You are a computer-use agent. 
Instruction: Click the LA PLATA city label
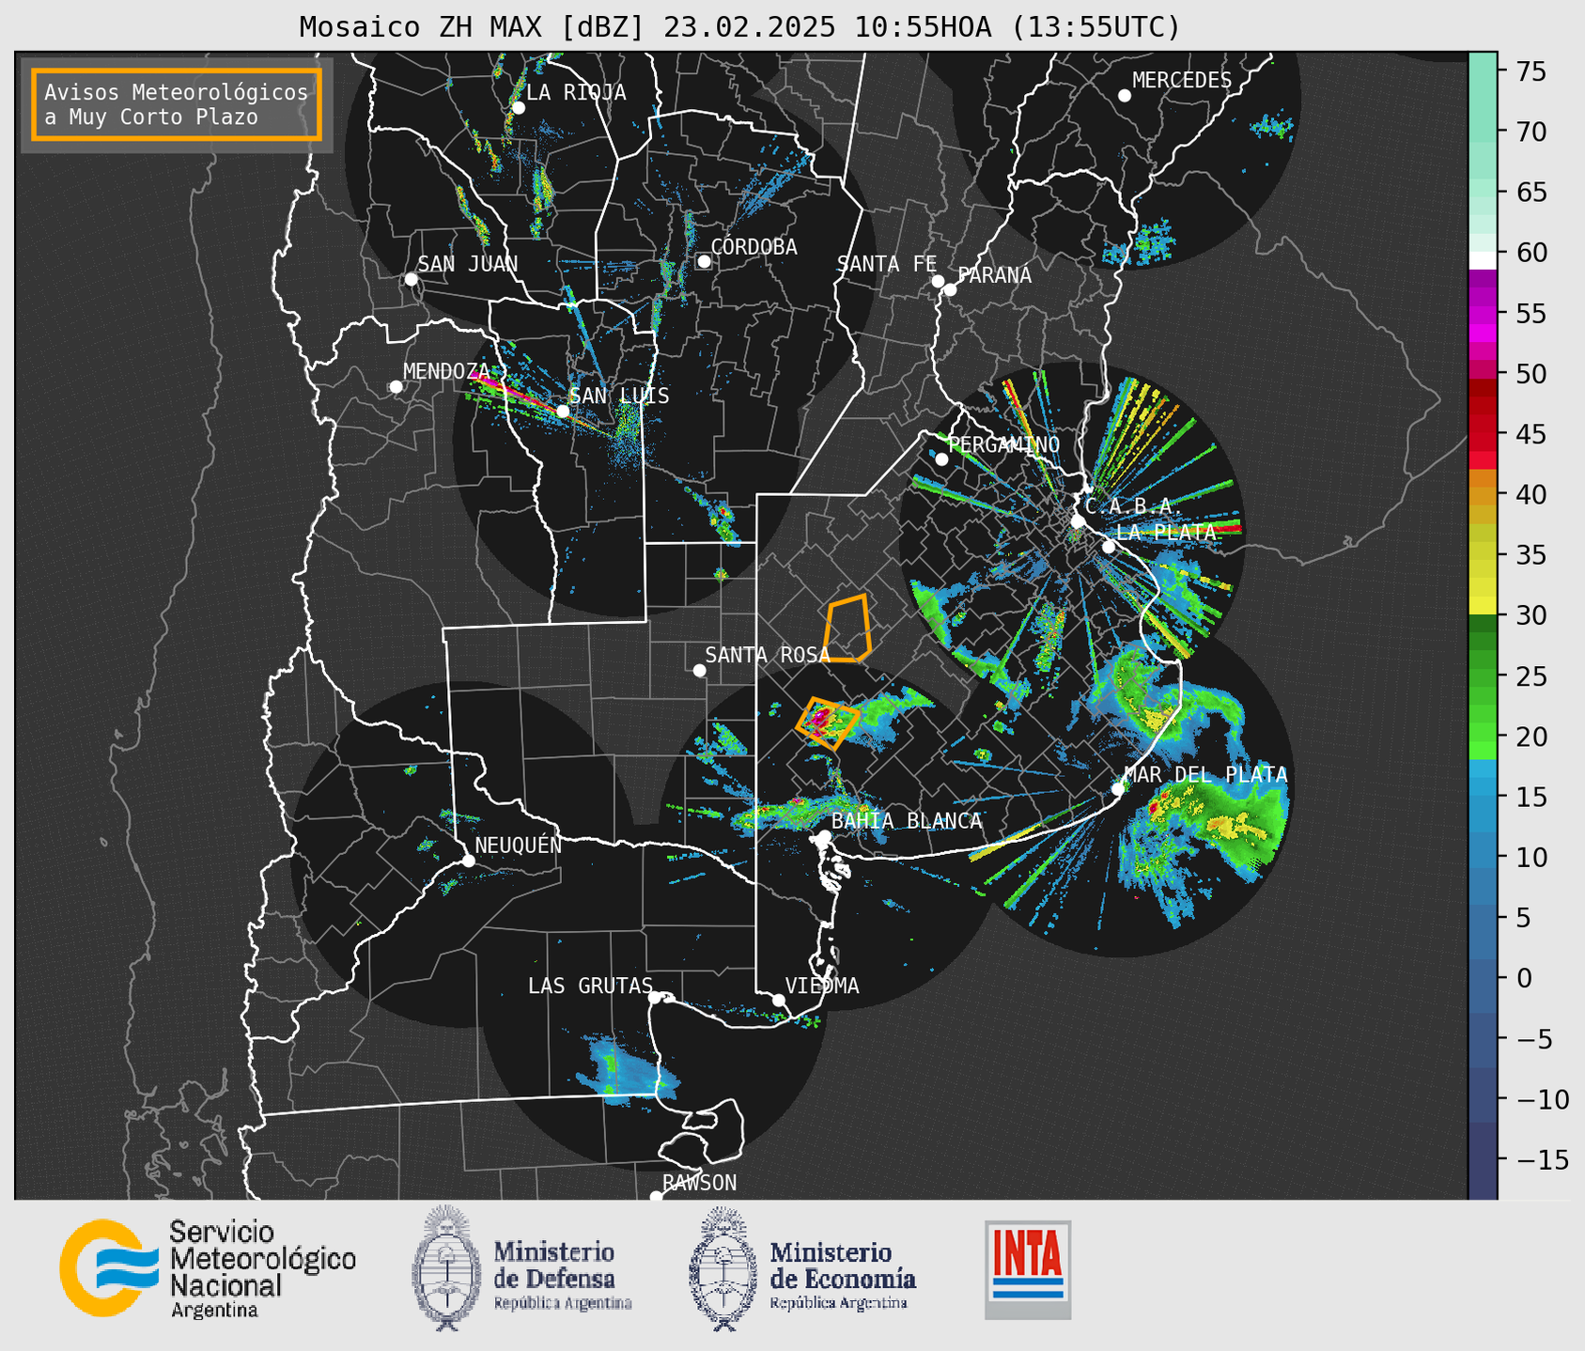tap(1166, 532)
